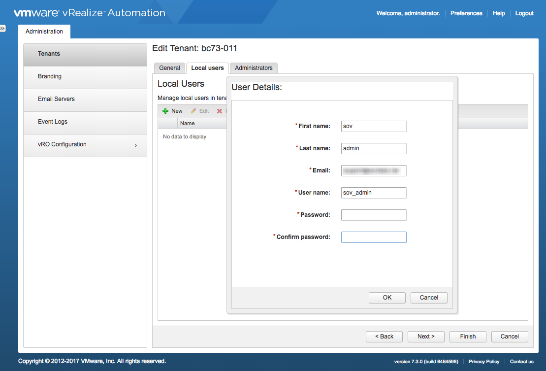
Task: Focus the Email field
Action: (374, 170)
